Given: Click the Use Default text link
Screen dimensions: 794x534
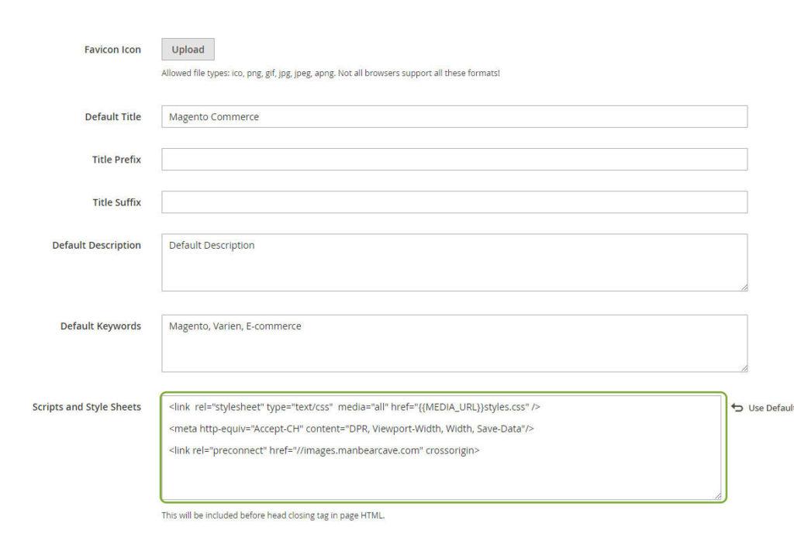Looking at the screenshot, I should click(x=771, y=408).
